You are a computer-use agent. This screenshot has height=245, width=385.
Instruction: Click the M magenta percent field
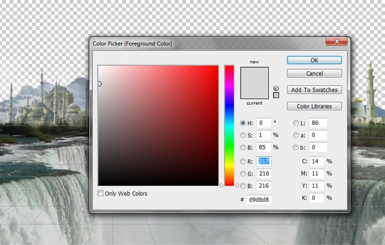(317, 174)
